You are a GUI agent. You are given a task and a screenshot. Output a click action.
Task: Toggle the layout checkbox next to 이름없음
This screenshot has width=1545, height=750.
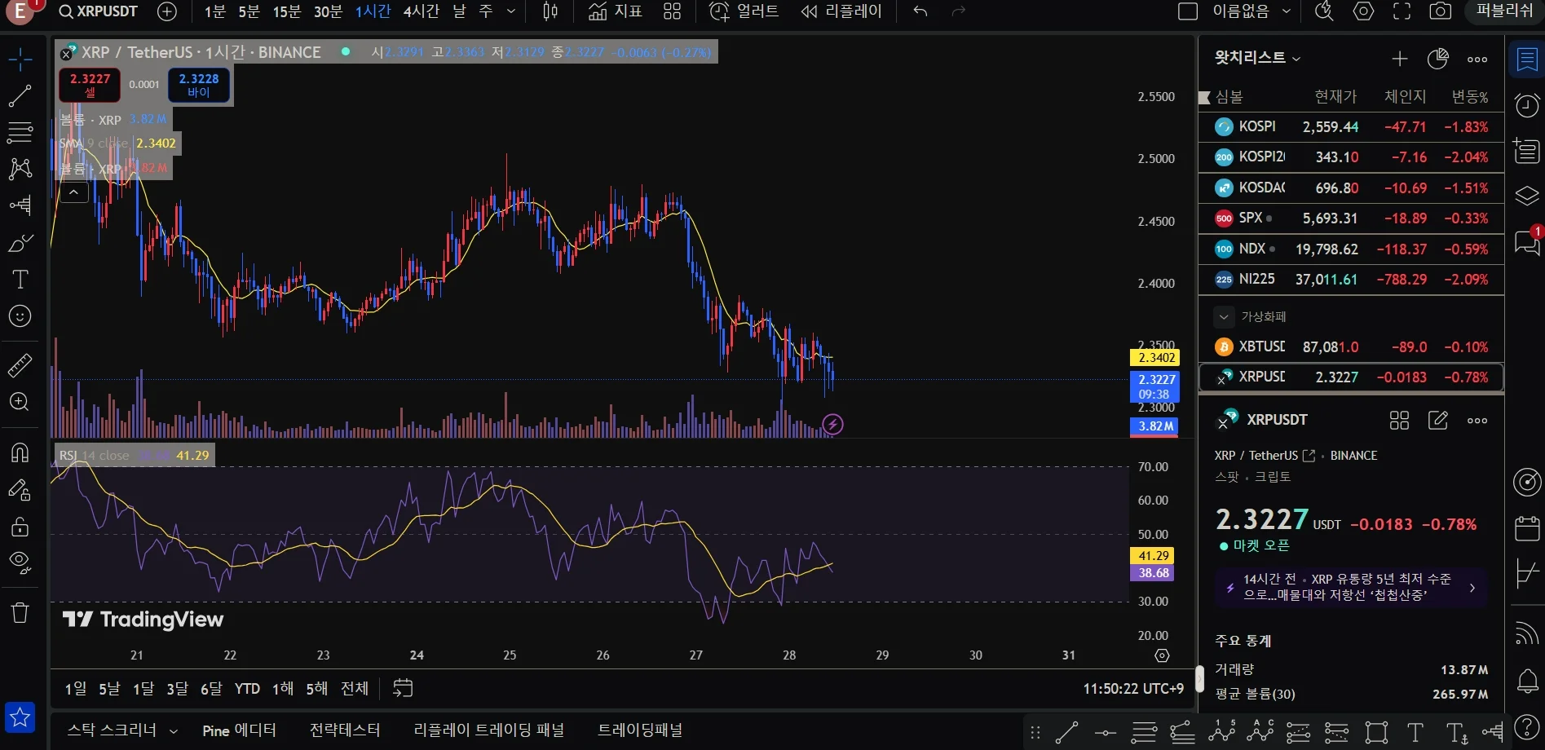click(x=1188, y=11)
